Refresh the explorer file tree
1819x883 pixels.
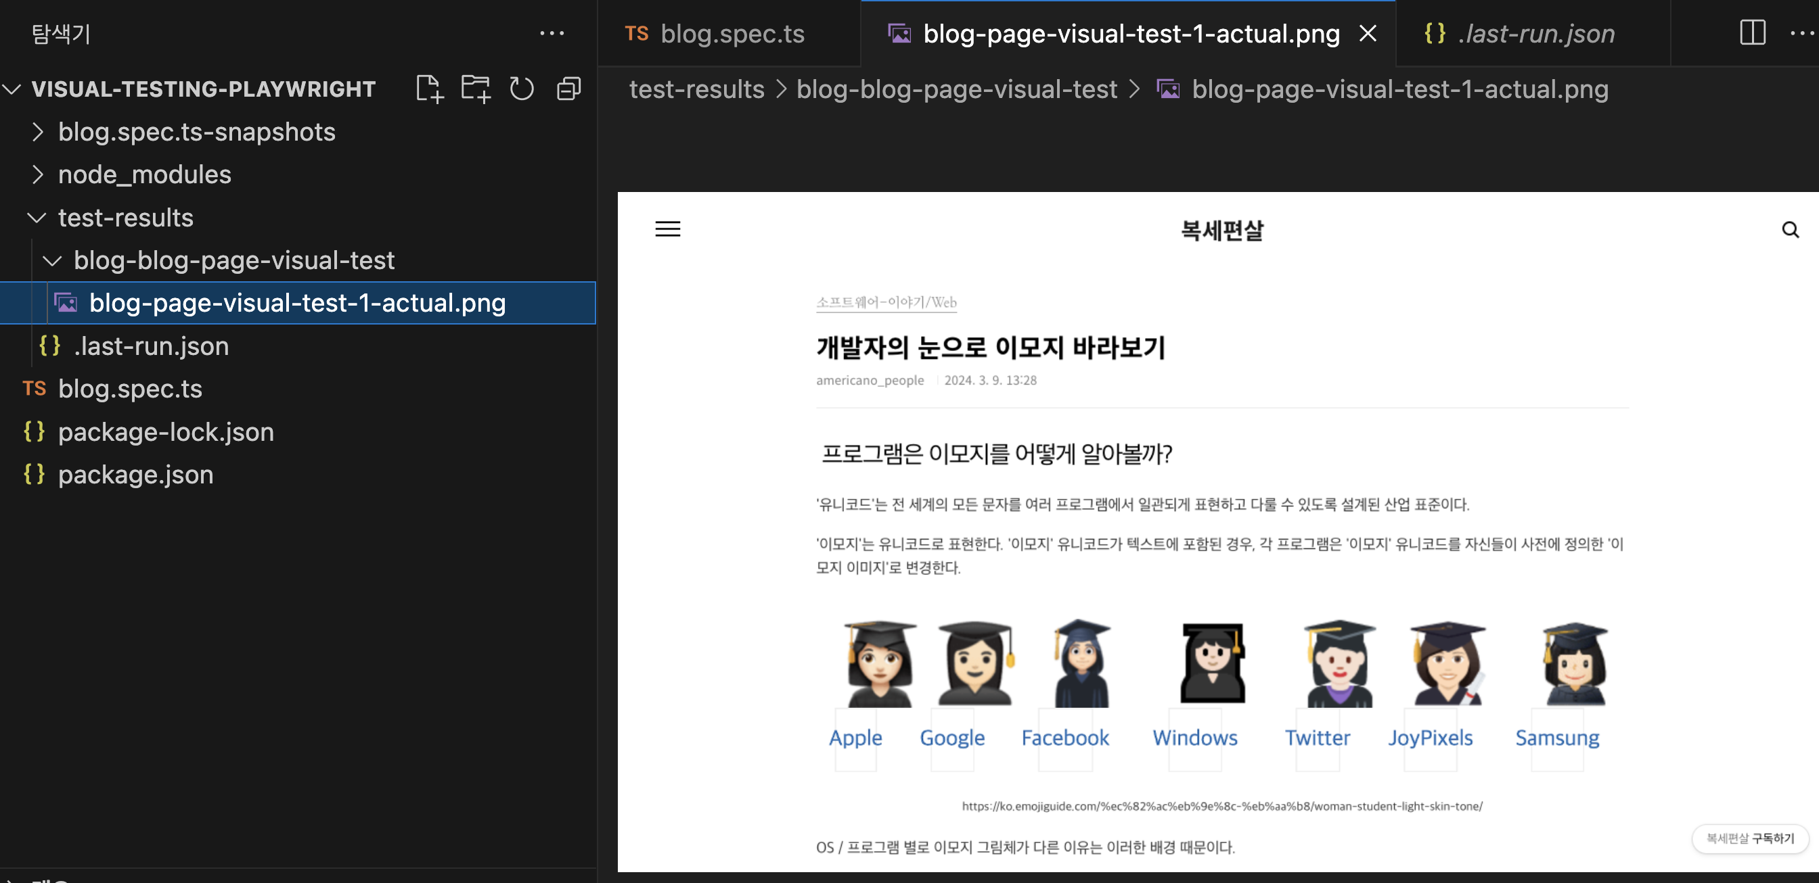[522, 89]
